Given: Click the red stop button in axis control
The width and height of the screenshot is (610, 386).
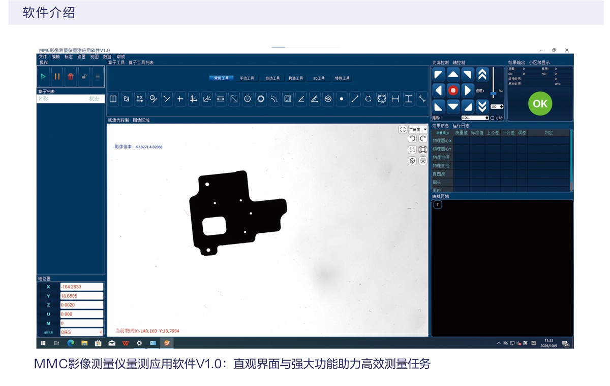Looking at the screenshot, I should (x=453, y=90).
